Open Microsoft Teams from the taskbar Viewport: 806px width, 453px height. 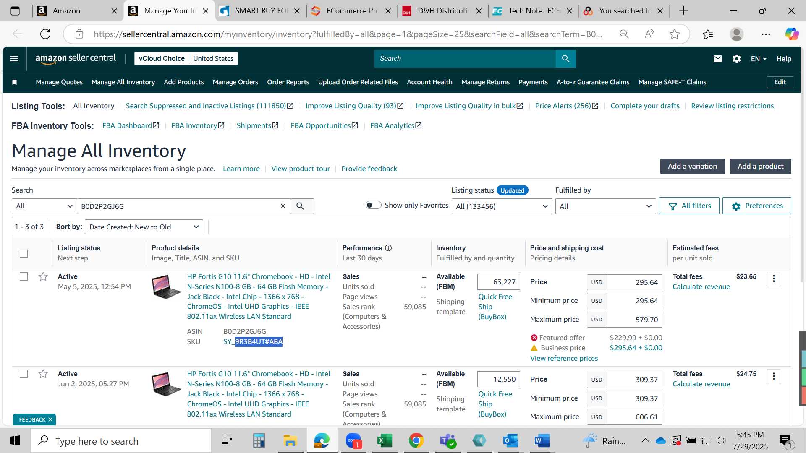coord(447,441)
